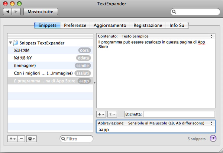
Task: Click the Mostra tutte button
Action: click(41, 11)
